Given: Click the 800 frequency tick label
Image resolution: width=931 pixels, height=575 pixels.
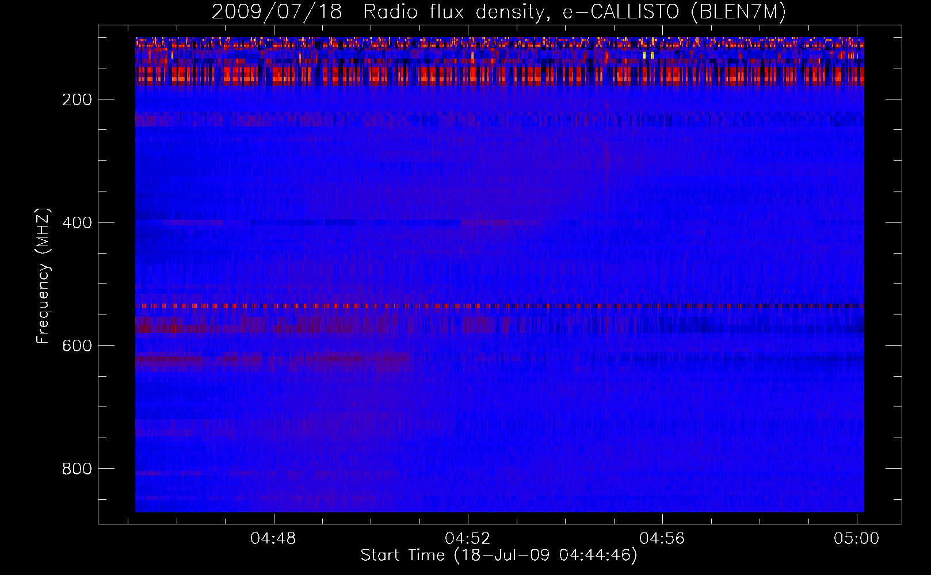Looking at the screenshot, I should coord(77,469).
